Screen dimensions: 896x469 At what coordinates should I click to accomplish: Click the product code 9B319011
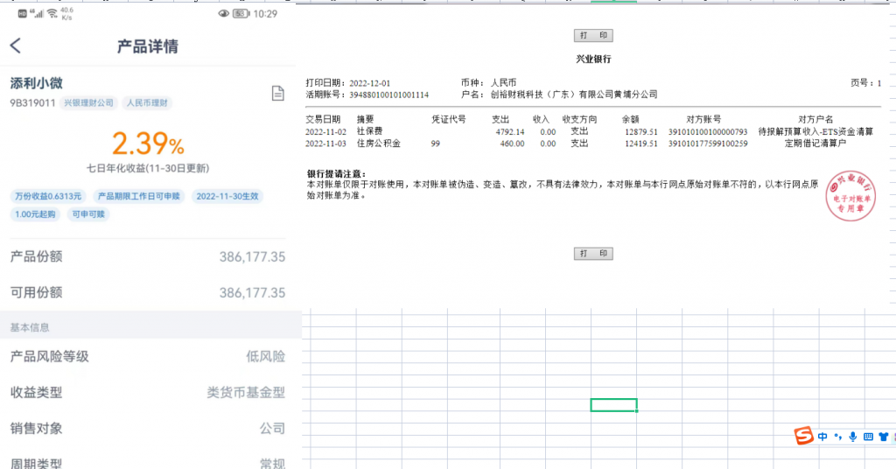(x=32, y=103)
